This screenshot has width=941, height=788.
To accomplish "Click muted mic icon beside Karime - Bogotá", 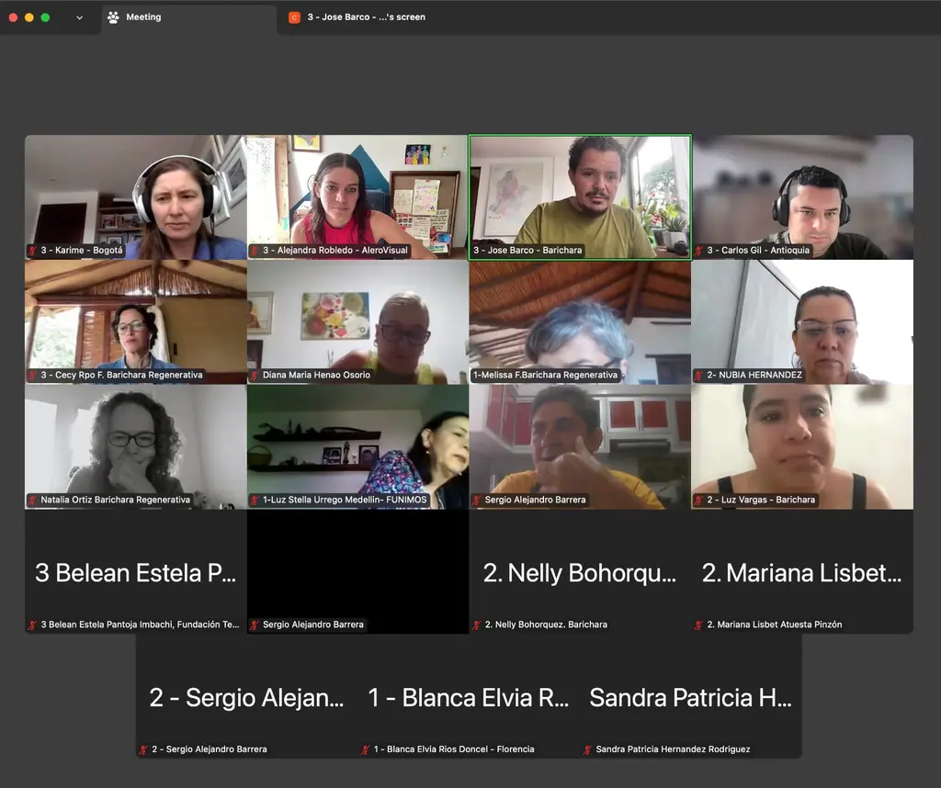I will (33, 251).
